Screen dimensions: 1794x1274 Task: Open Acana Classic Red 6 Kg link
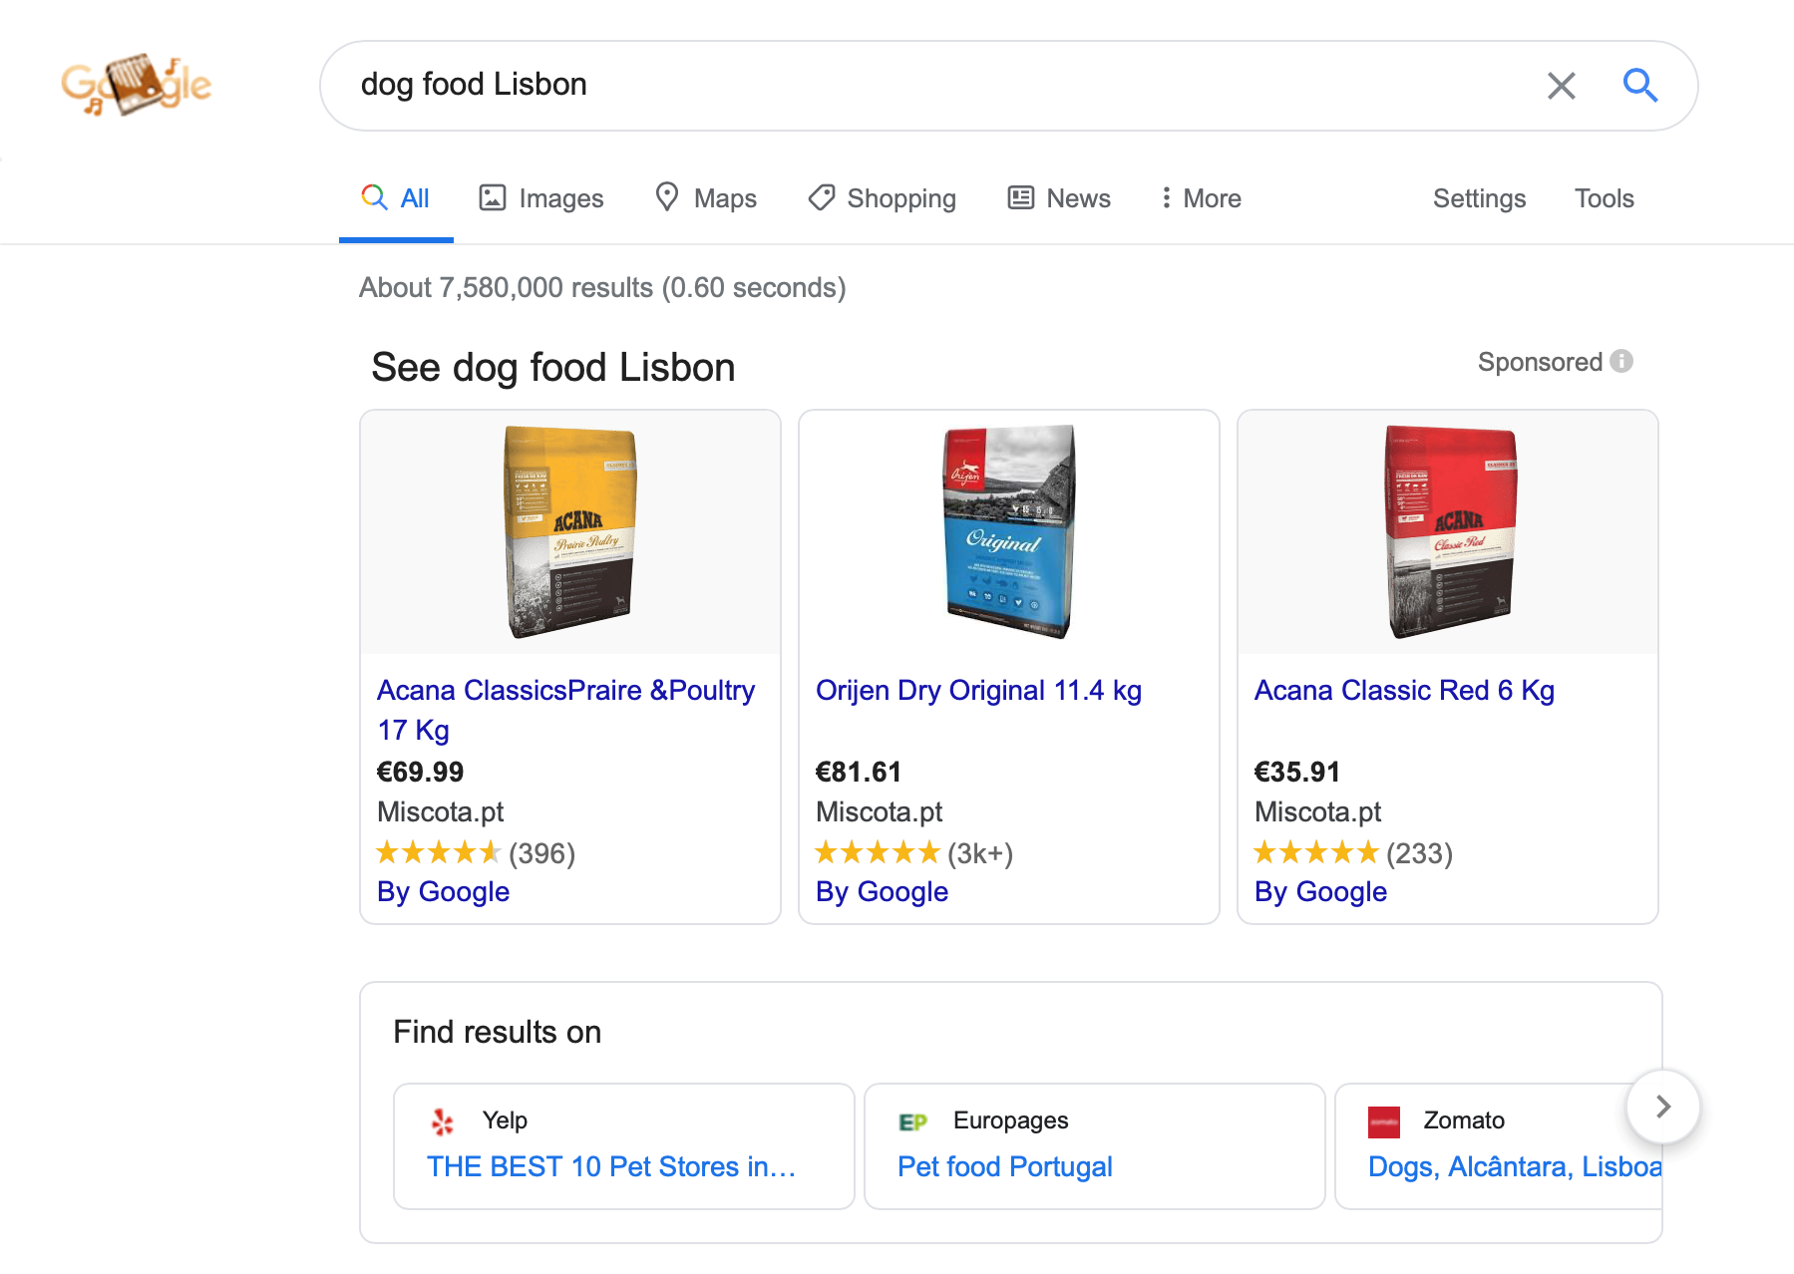coord(1404,690)
